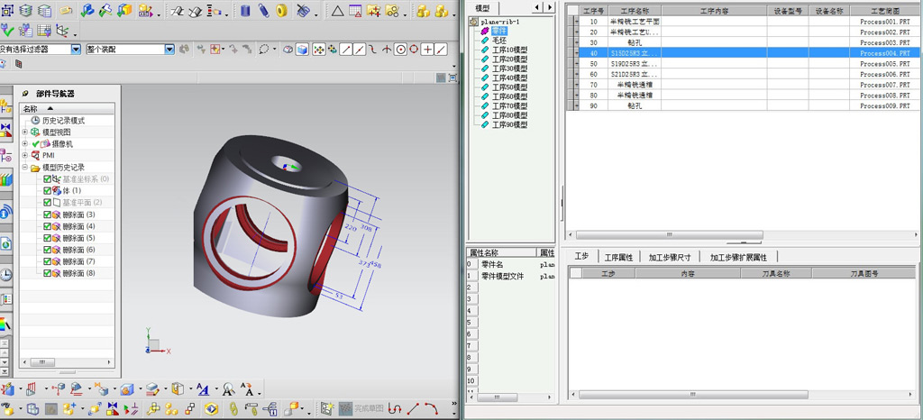Click the green checkmark icon in second toolbar row

pyautogui.click(x=8, y=30)
